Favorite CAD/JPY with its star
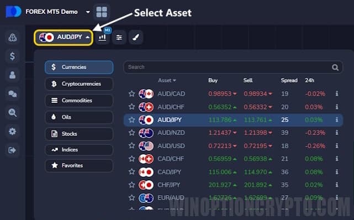The image size is (354, 220). pos(131,172)
